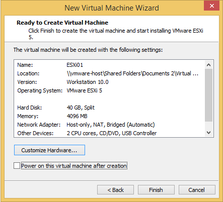
Task: Cancel the wizard
Action: (197, 190)
